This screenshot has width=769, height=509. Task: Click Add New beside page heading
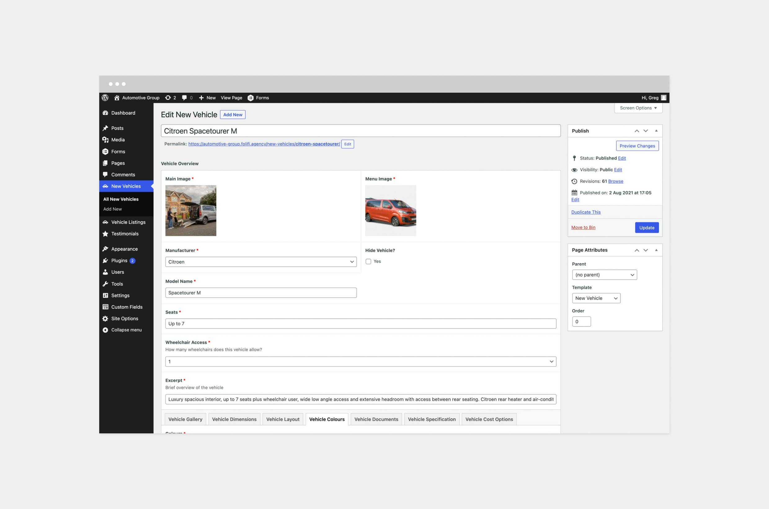tap(233, 115)
